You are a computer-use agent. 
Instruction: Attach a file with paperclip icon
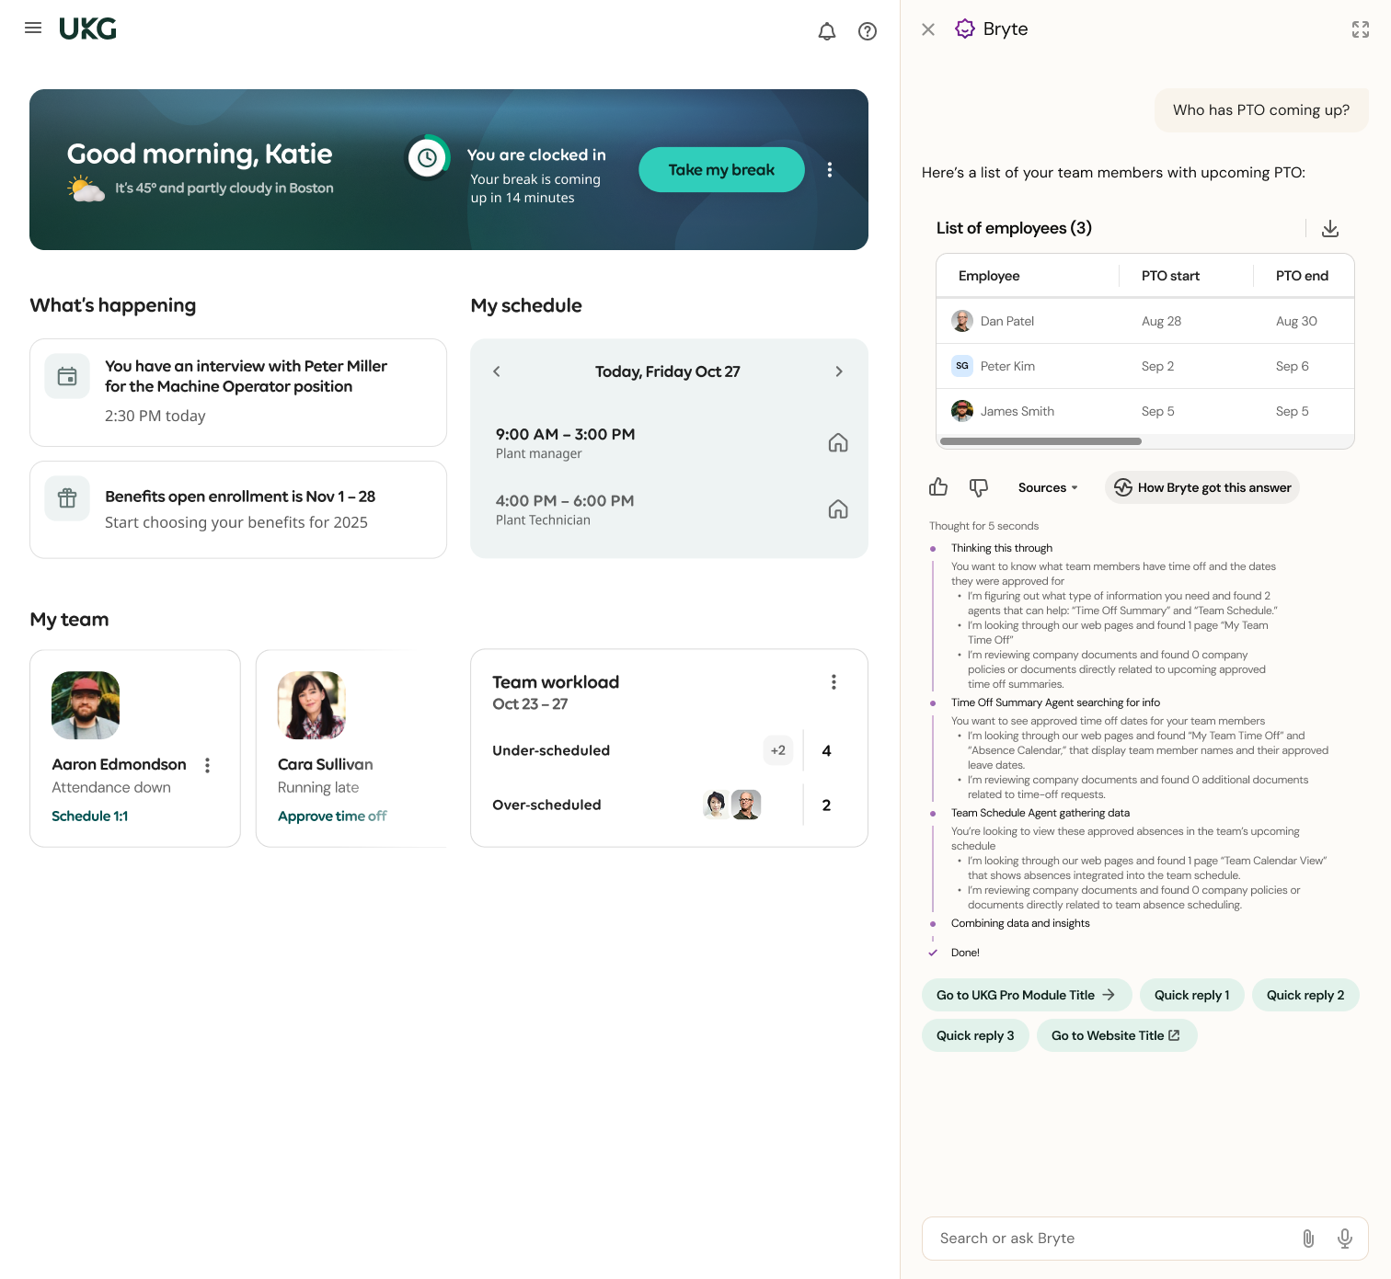coord(1308,1239)
